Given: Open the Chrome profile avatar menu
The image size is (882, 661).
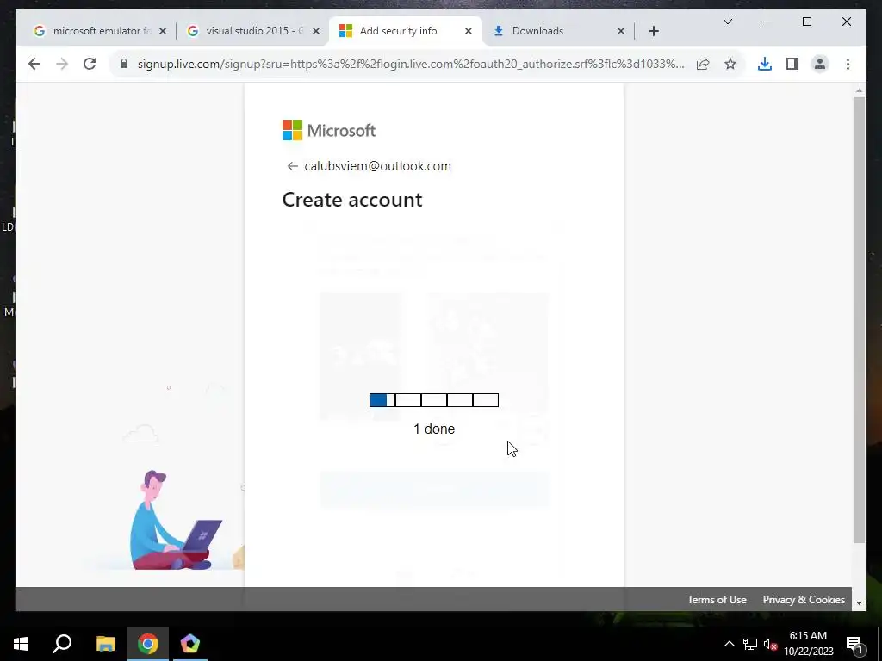Looking at the screenshot, I should pos(820,64).
